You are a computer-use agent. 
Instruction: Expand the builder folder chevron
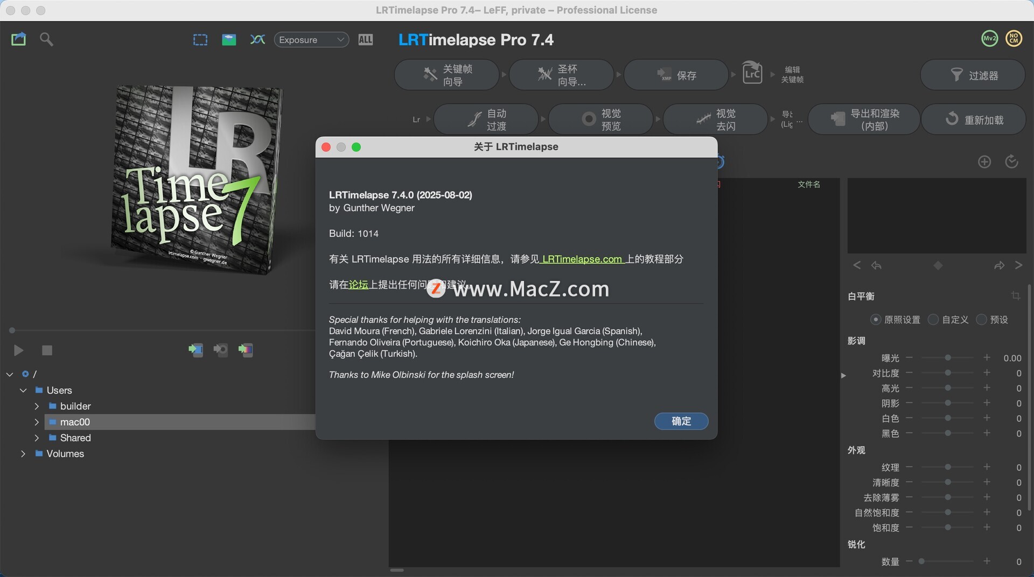(37, 406)
